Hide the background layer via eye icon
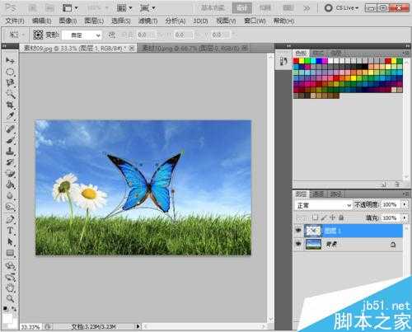Image resolution: width=412 pixels, height=332 pixels. pos(298,244)
